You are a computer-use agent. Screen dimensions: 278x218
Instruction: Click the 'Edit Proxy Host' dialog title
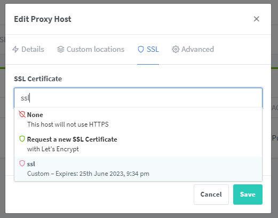(43, 19)
